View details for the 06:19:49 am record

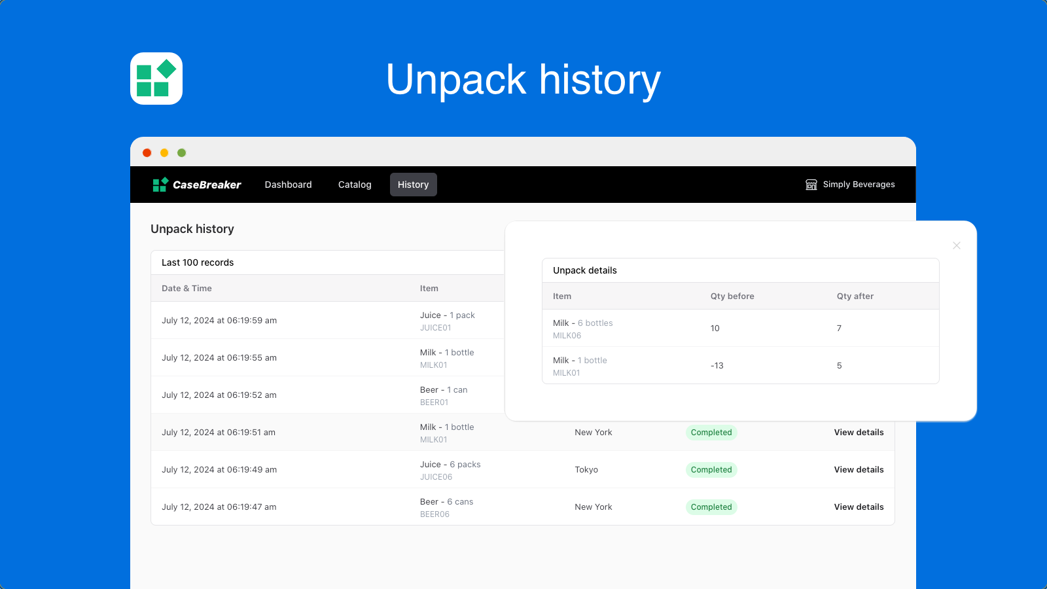(859, 470)
